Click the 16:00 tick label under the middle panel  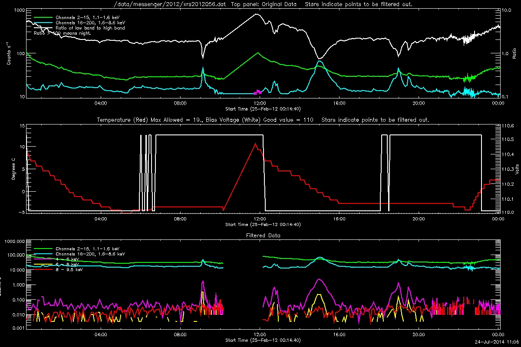point(339,219)
